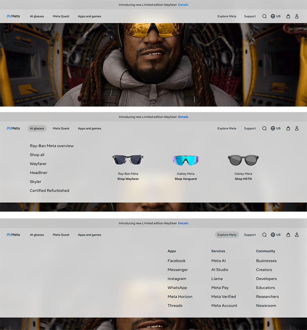307x330 pixels.
Task: Open Creators under Community
Action: click(x=264, y=270)
